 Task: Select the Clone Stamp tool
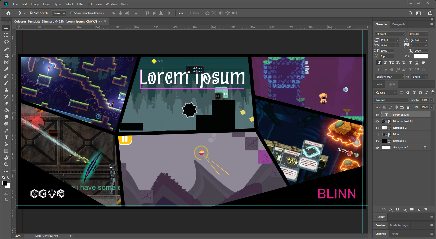click(x=6, y=90)
